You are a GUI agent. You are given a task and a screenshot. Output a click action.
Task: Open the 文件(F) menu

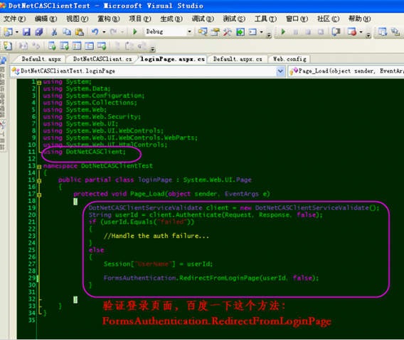click(x=15, y=18)
